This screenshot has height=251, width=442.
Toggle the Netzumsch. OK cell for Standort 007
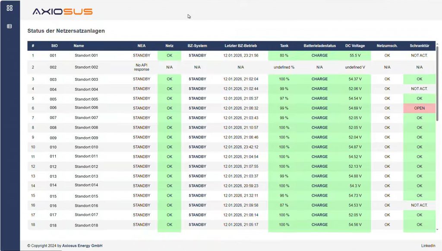(387, 118)
